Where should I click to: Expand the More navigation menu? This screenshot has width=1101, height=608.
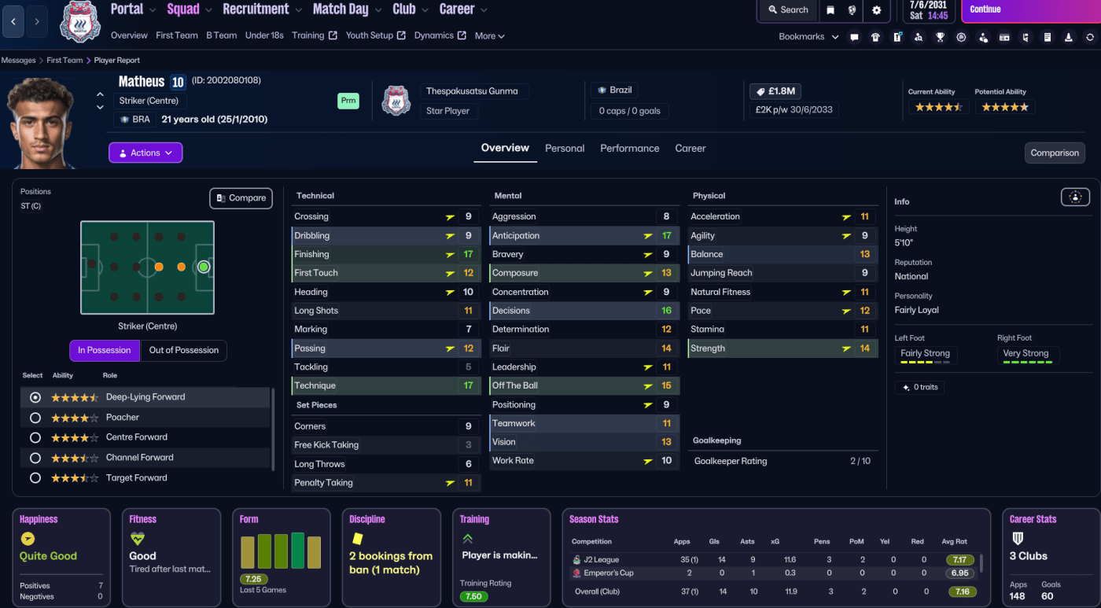[x=489, y=36]
